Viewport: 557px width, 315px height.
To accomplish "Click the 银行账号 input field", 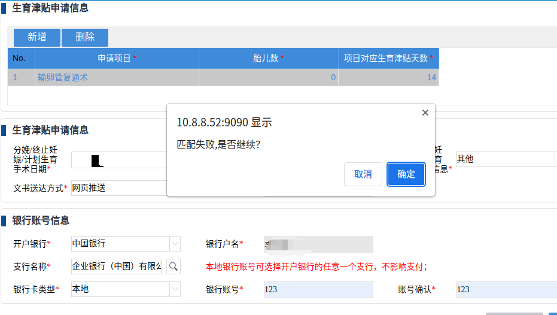I will (x=318, y=290).
